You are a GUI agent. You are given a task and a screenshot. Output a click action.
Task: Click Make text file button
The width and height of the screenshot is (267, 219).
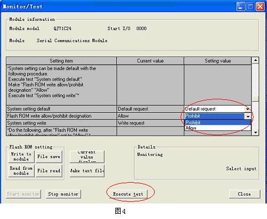click(87, 170)
